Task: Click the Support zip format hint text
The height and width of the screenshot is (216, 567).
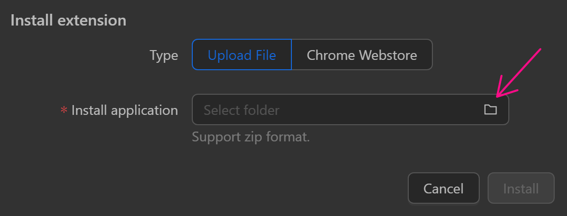Action: (250, 136)
